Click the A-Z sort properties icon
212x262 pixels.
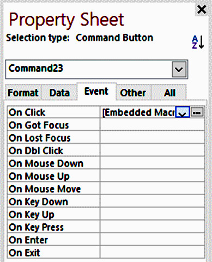pos(198,42)
